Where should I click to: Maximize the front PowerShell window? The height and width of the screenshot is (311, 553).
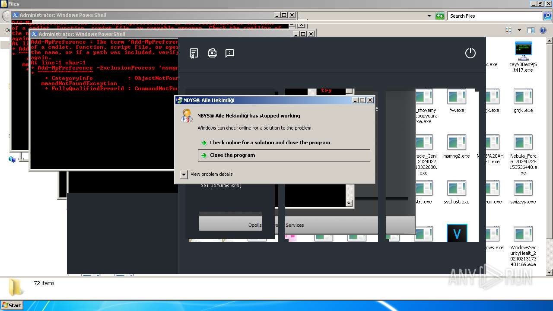303,34
